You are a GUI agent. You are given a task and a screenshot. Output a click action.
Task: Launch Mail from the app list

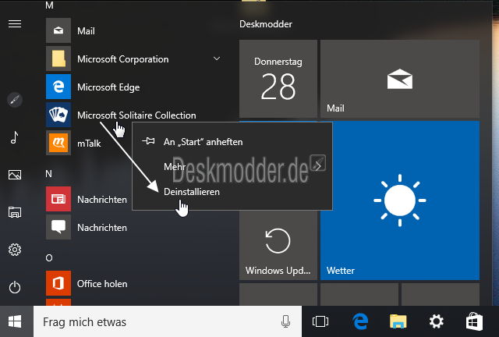coord(137,30)
